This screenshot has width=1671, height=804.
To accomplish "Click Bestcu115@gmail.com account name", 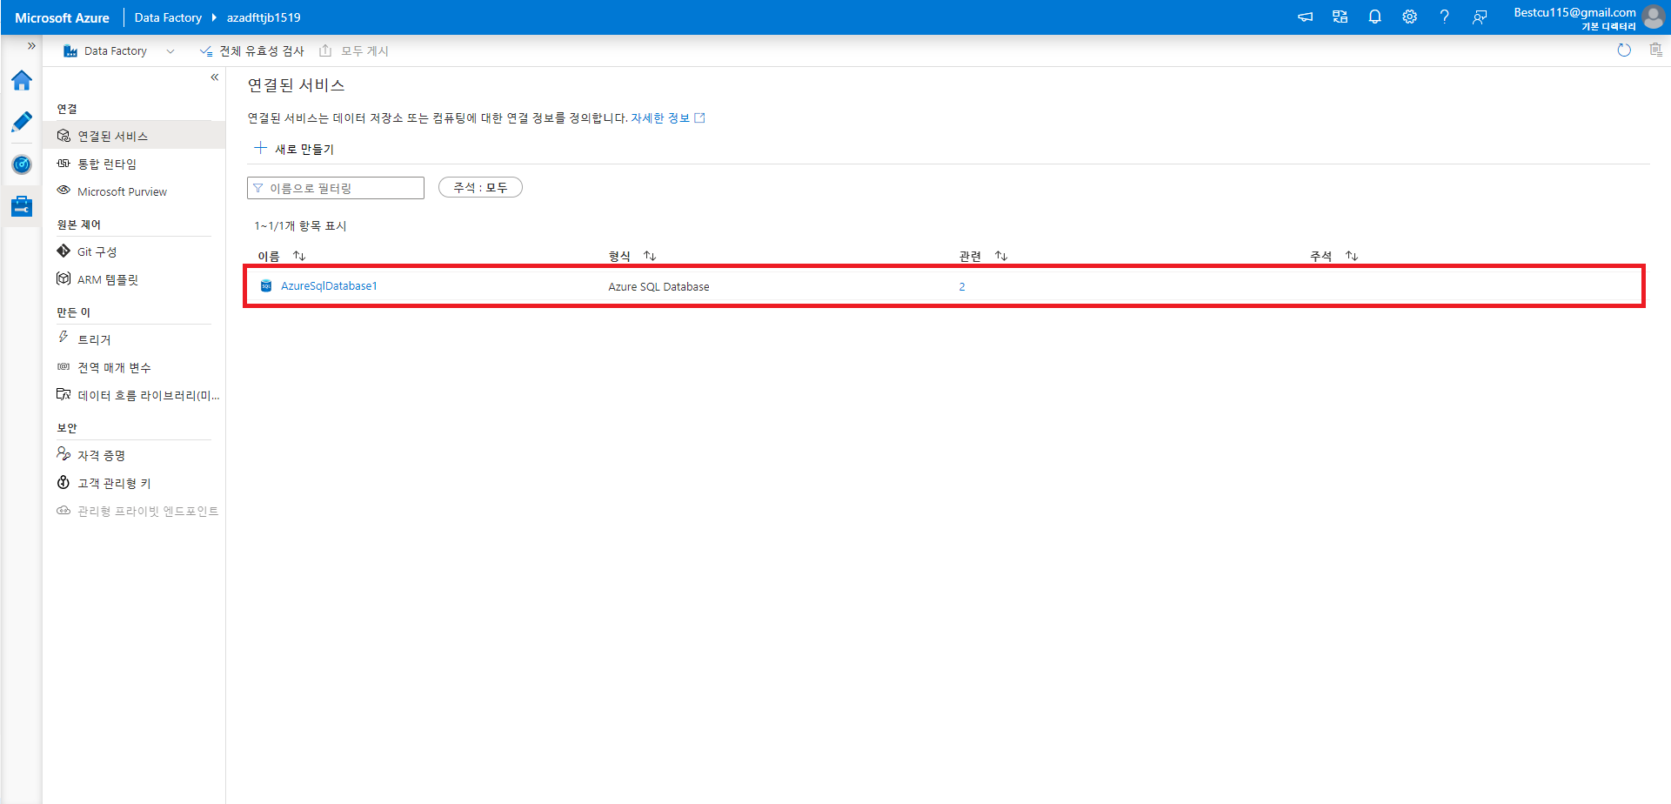I will [1574, 12].
